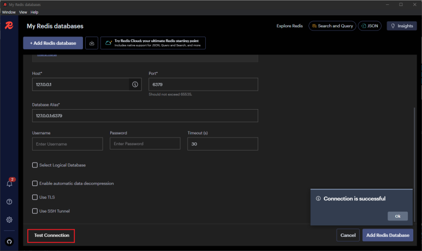Close the RedisInsight window

[415, 4]
